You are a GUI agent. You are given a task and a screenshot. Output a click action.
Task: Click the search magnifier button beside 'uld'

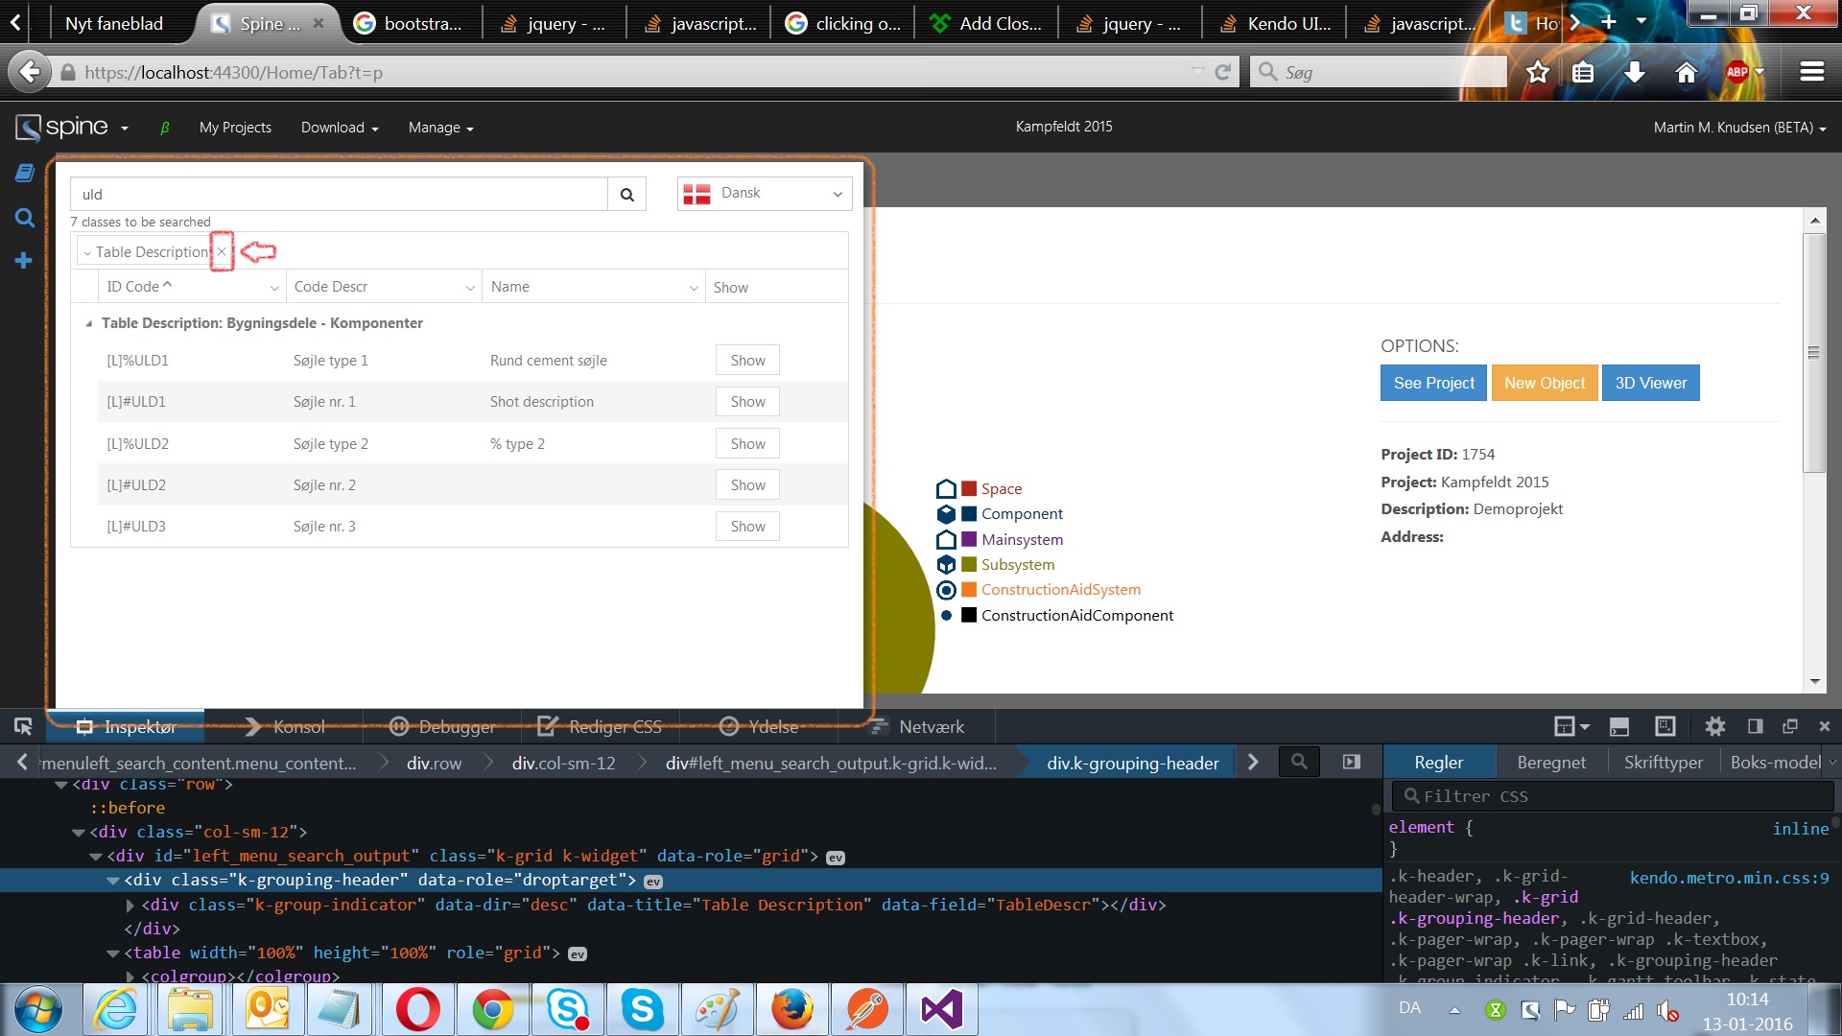(626, 195)
